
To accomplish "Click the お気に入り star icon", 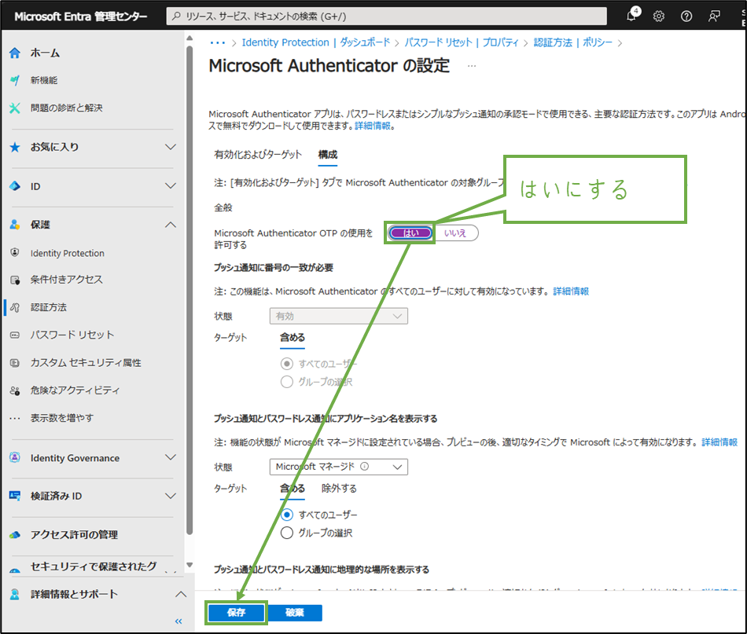I will pos(15,147).
